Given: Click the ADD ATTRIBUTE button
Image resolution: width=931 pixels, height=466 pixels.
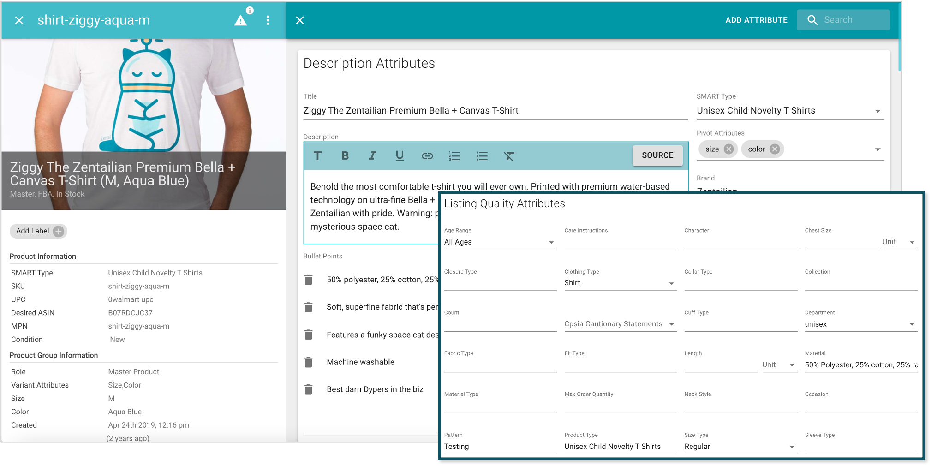Looking at the screenshot, I should click(x=756, y=20).
